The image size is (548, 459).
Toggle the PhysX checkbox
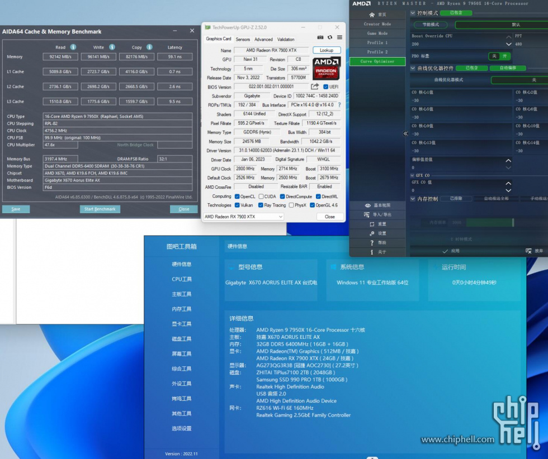(x=291, y=205)
